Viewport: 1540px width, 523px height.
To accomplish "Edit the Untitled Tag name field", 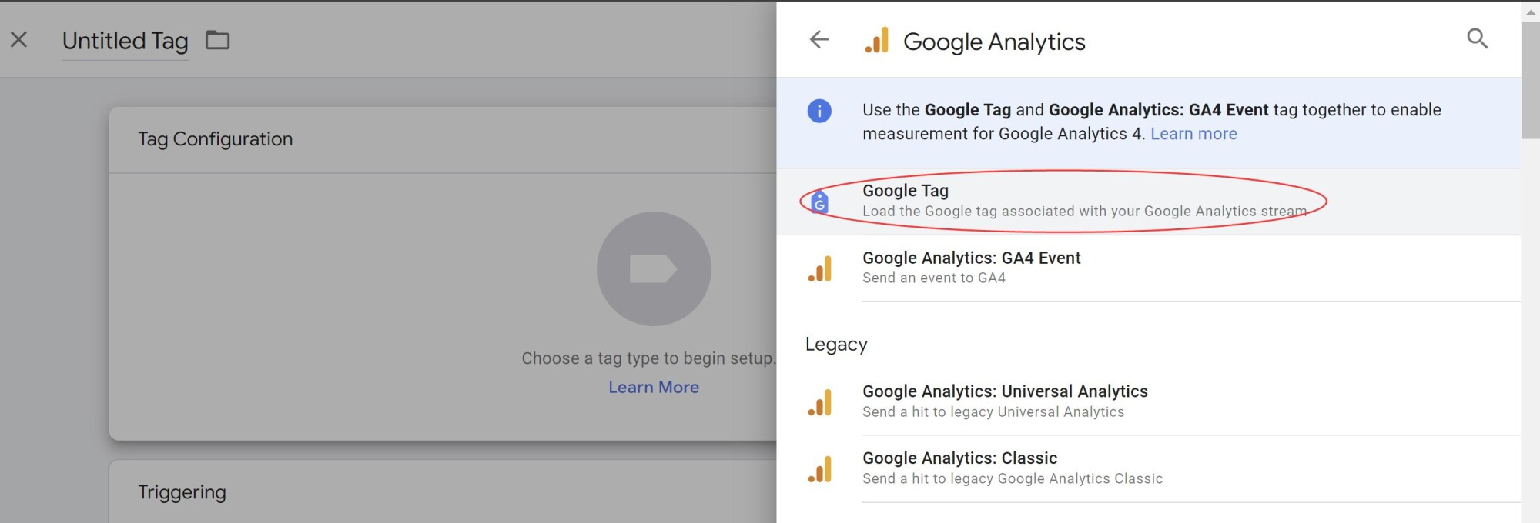I will (125, 41).
